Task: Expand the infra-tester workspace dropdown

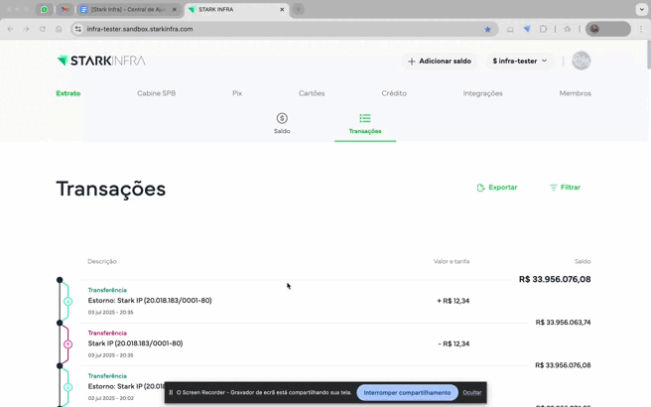Action: pos(520,61)
